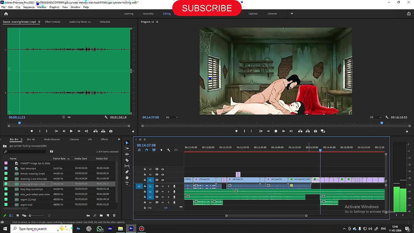
Task: Expand Project panel tabs overflow chevron
Action: 119,139
